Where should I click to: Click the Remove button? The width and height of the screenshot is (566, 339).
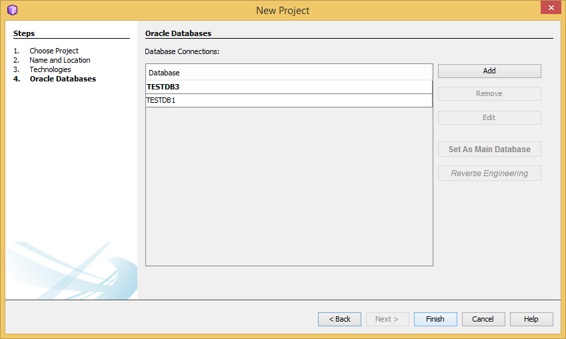489,94
